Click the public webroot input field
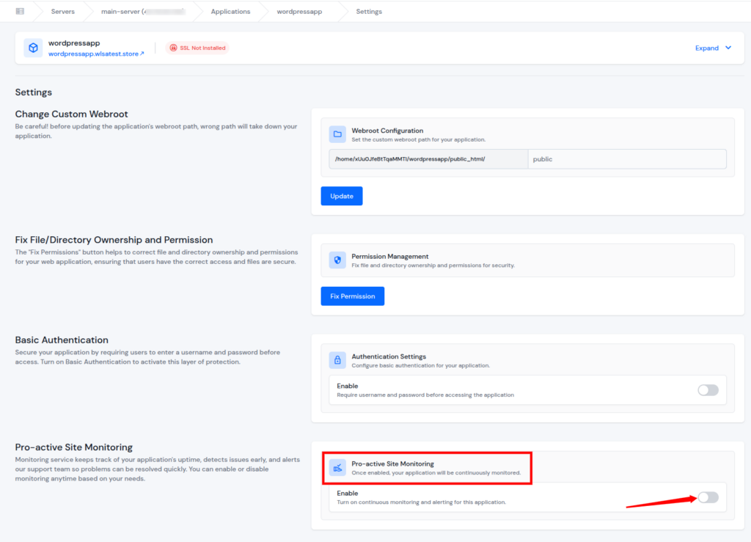Screen dimensions: 751x542 [x=627, y=158]
